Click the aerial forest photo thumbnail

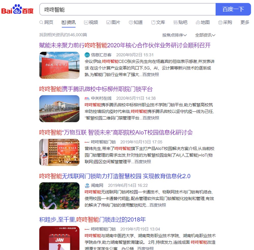click(59, 196)
